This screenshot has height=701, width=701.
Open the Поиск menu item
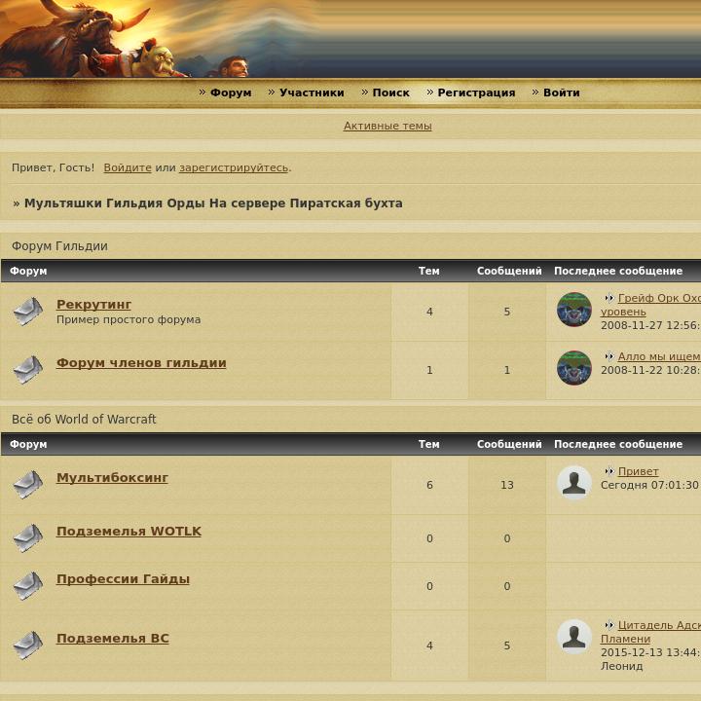(390, 92)
